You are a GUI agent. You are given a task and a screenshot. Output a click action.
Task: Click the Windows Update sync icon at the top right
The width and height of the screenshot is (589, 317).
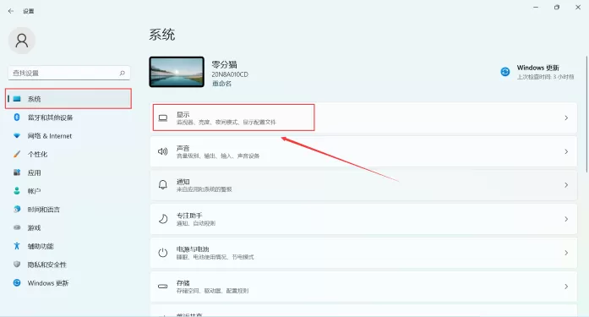click(505, 71)
